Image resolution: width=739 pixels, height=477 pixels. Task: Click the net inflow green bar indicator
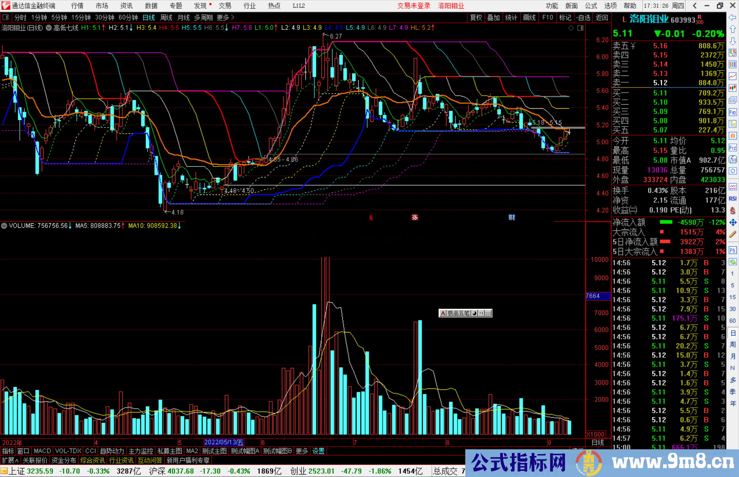pyautogui.click(x=666, y=222)
